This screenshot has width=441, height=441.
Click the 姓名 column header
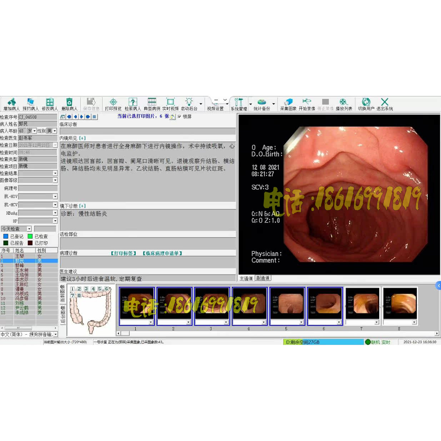(24, 251)
